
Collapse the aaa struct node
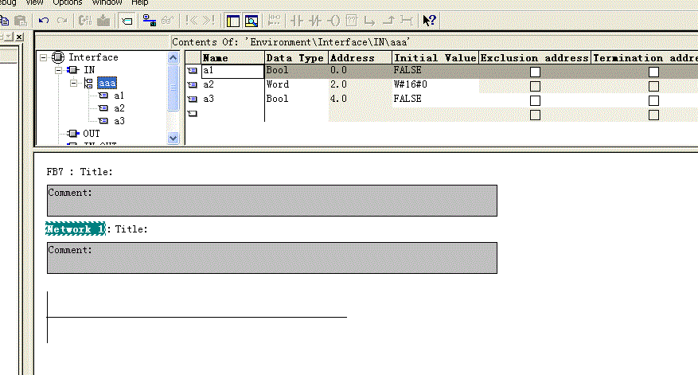tap(74, 84)
